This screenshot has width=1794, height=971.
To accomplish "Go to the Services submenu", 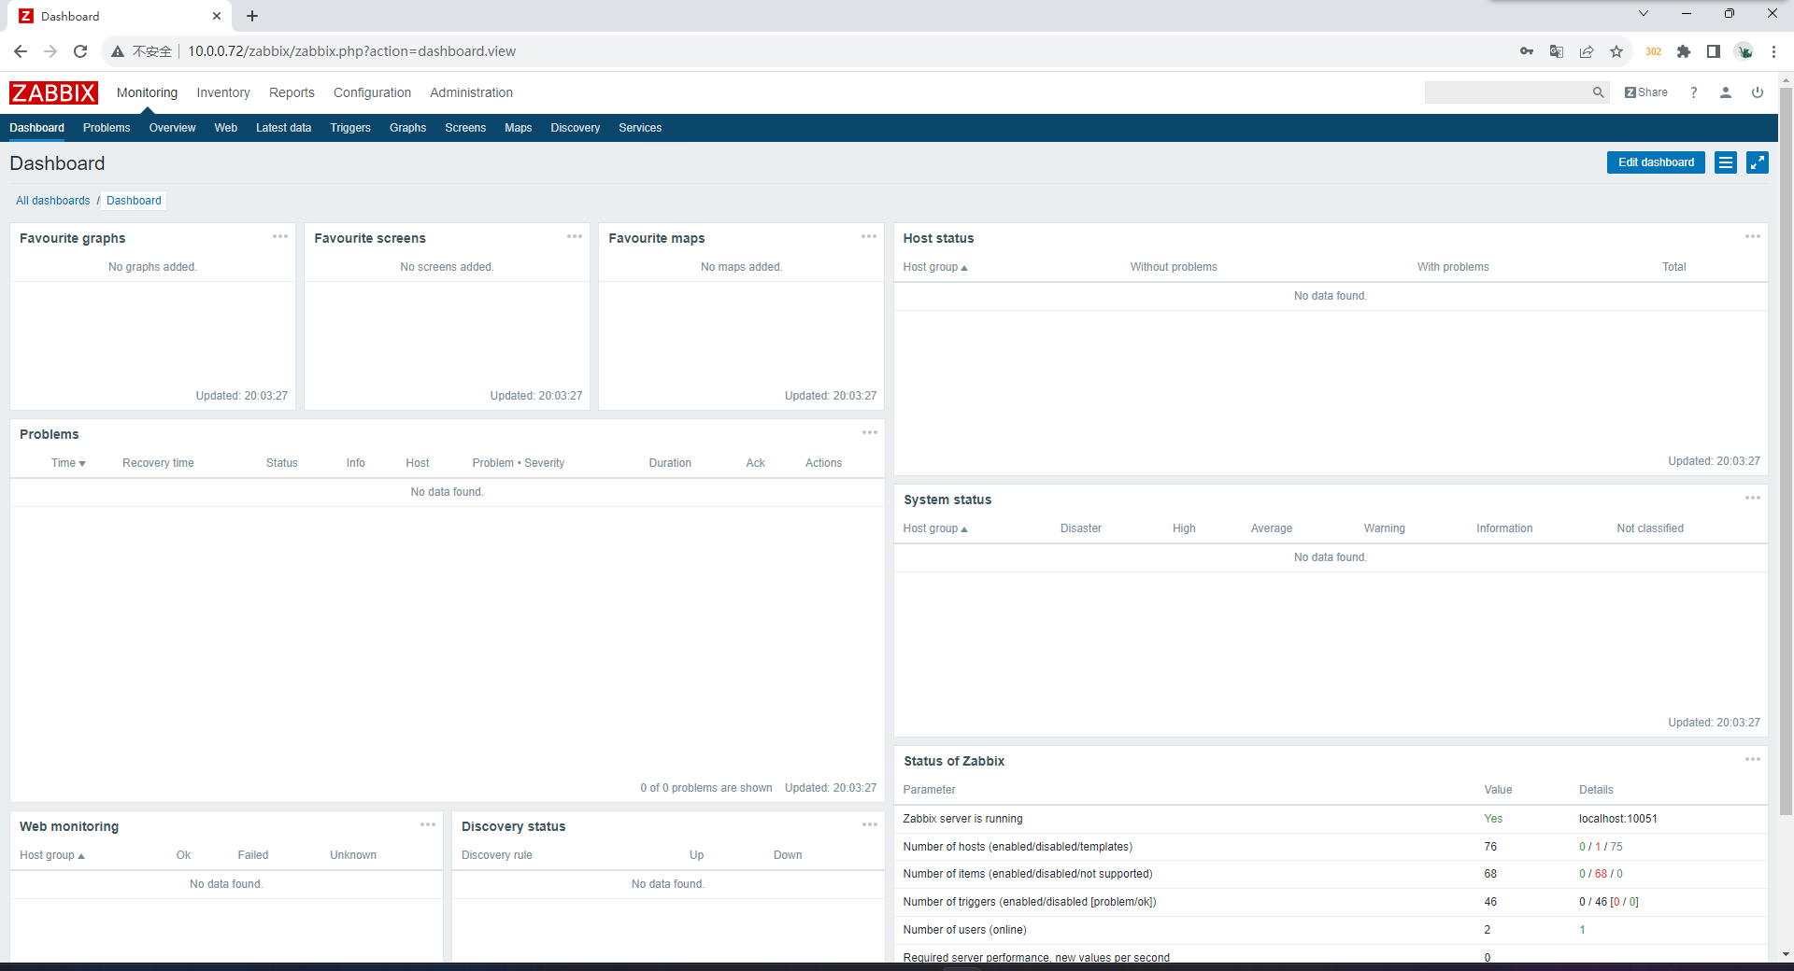I will 640,128.
